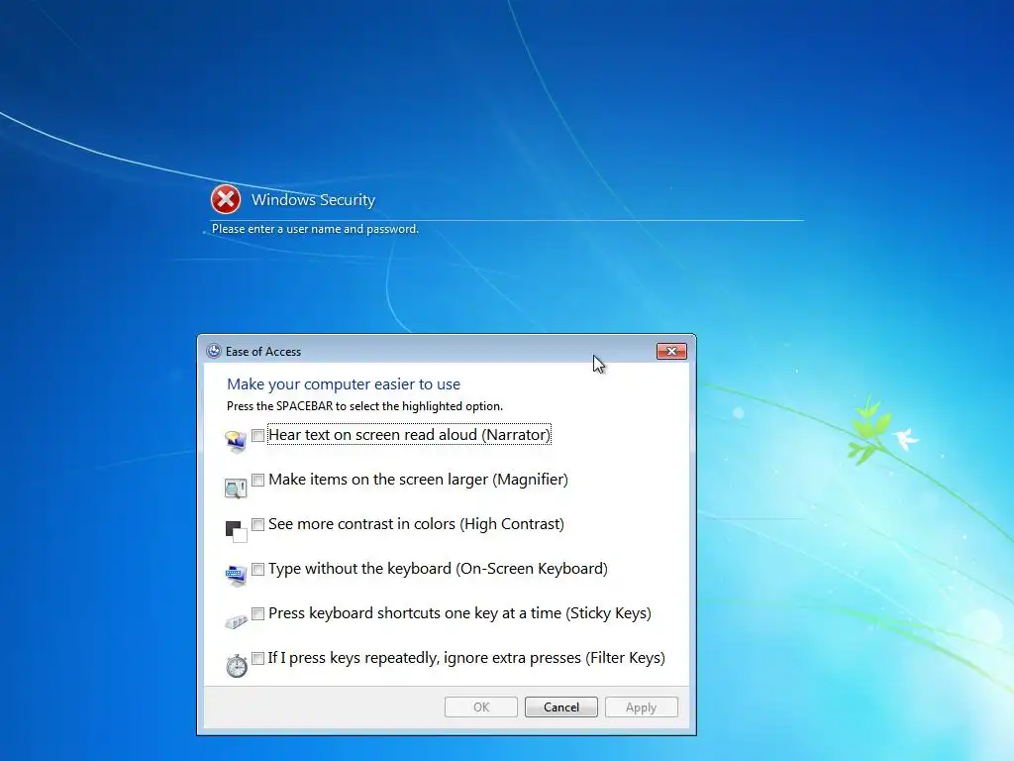Click the disabled Apply button

pos(642,707)
